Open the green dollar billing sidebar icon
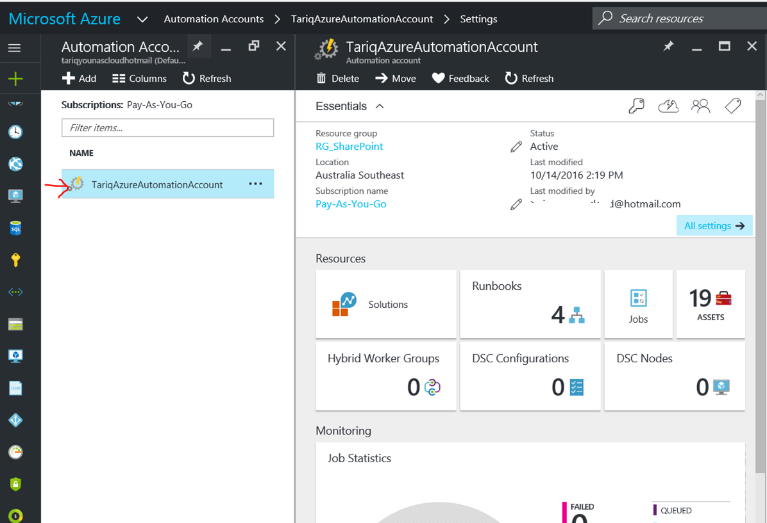 [x=15, y=516]
